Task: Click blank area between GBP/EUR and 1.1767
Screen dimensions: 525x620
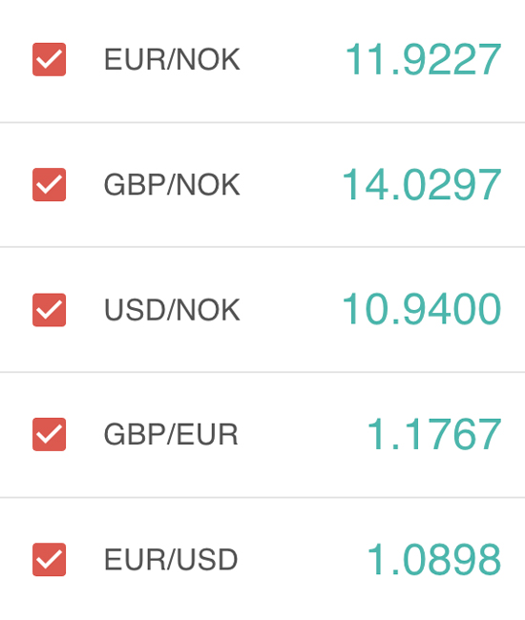Action: pos(303,434)
